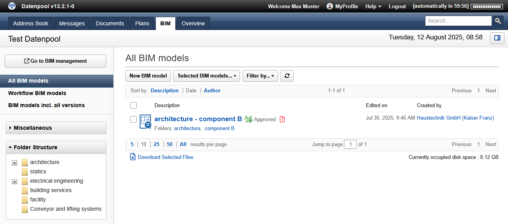The image size is (508, 224).
Task: Open architecture - component B model link
Action: click(x=198, y=119)
